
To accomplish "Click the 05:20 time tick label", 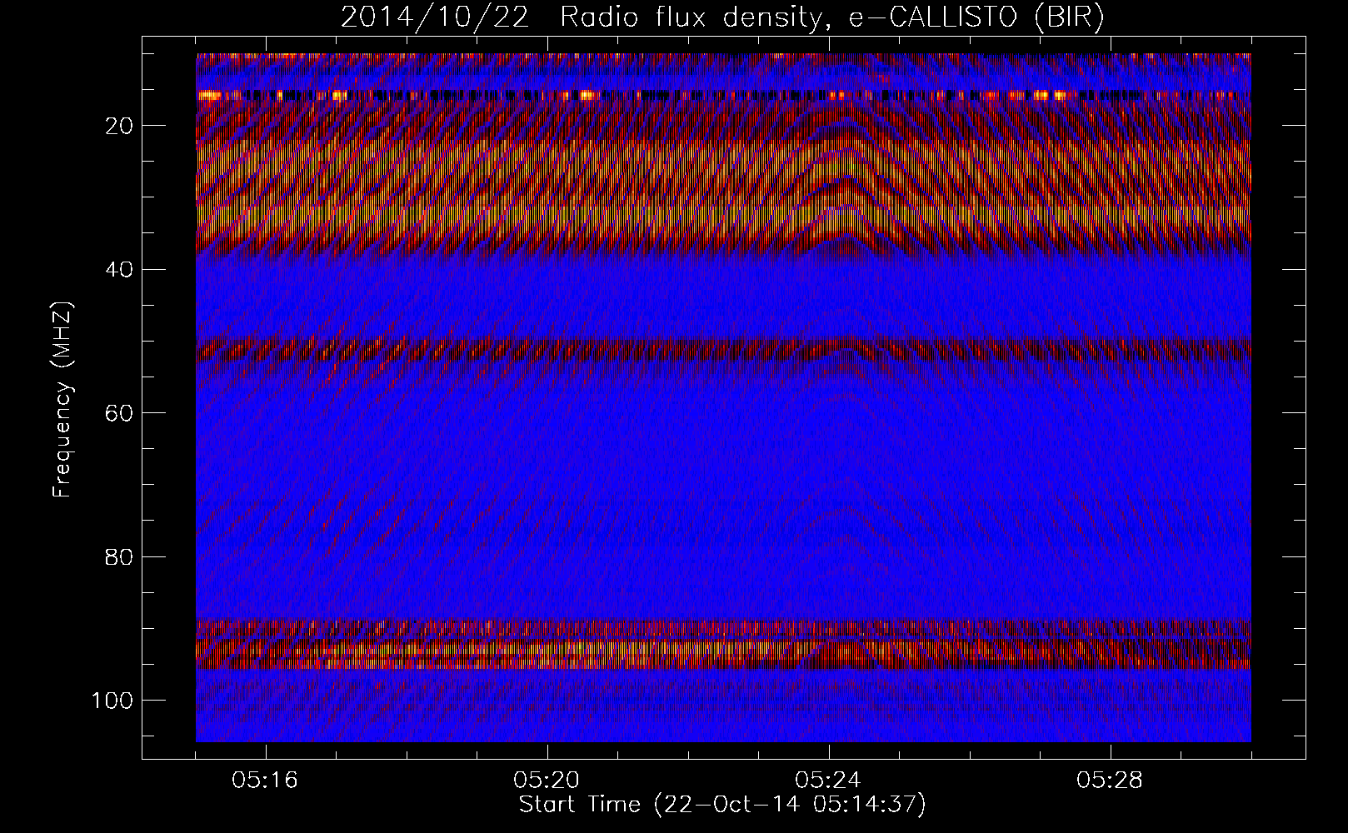I will 547,781.
